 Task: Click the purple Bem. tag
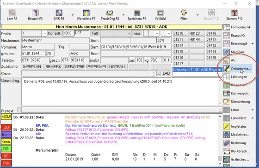(6, 135)
